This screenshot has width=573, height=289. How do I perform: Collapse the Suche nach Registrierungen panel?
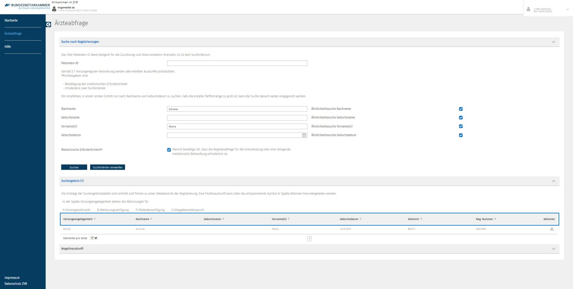click(553, 42)
